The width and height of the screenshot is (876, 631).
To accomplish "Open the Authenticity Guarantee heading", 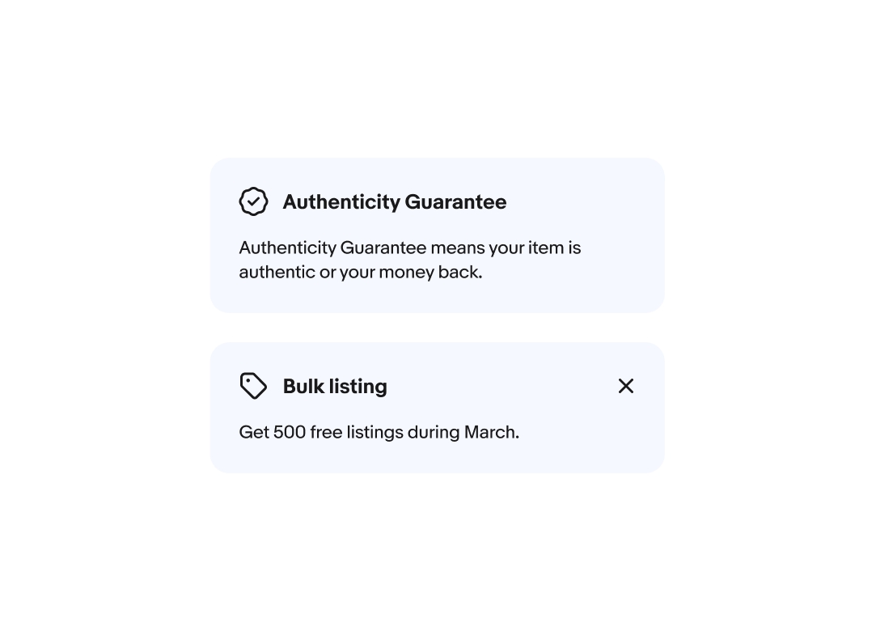I will click(x=394, y=202).
